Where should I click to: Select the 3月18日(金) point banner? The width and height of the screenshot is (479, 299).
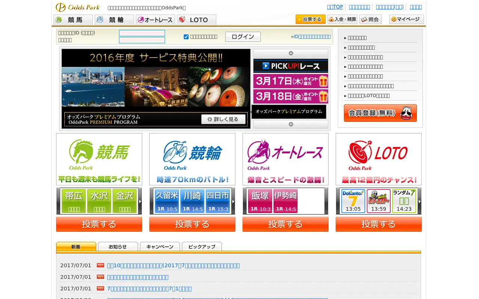291,96
